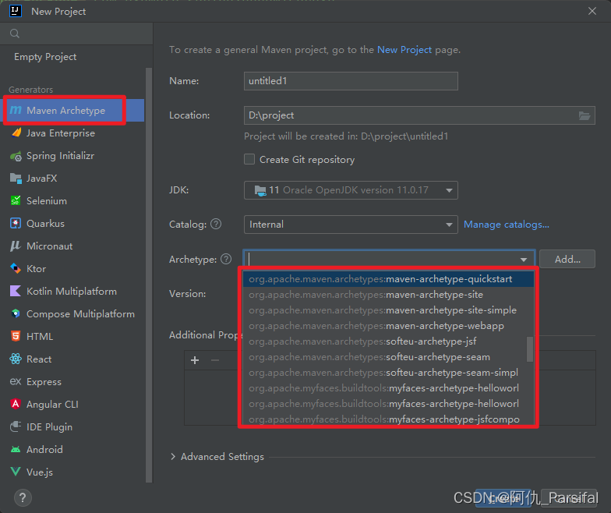Click the IDE Plugin icon

click(16, 427)
